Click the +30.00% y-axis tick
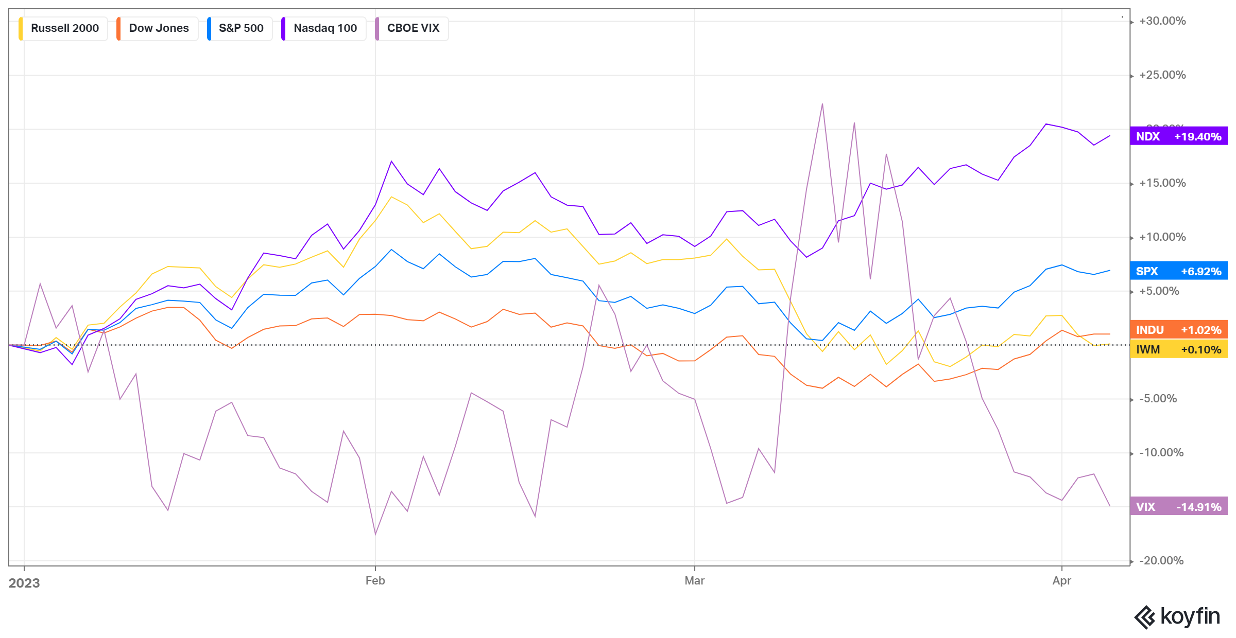1236x638 pixels. pyautogui.click(x=1162, y=21)
